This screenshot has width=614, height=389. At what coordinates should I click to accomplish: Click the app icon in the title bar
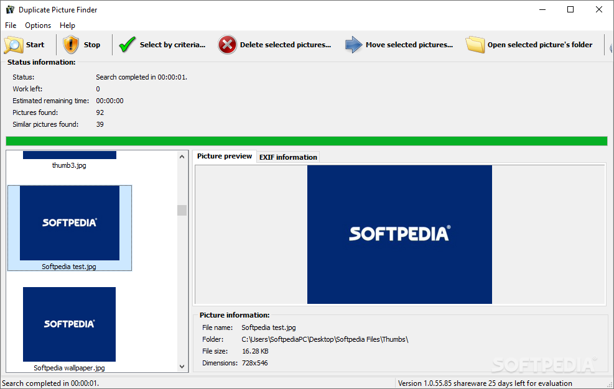click(9, 9)
